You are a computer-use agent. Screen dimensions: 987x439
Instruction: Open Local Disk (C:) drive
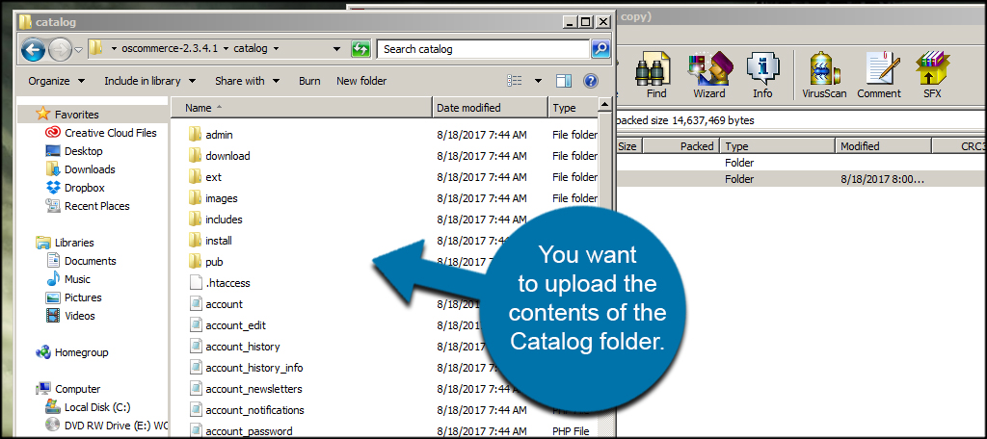88,407
